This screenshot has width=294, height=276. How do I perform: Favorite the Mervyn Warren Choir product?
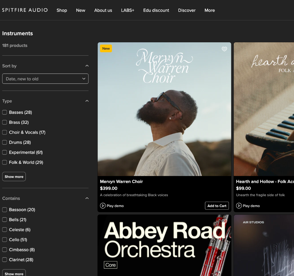[x=224, y=49]
